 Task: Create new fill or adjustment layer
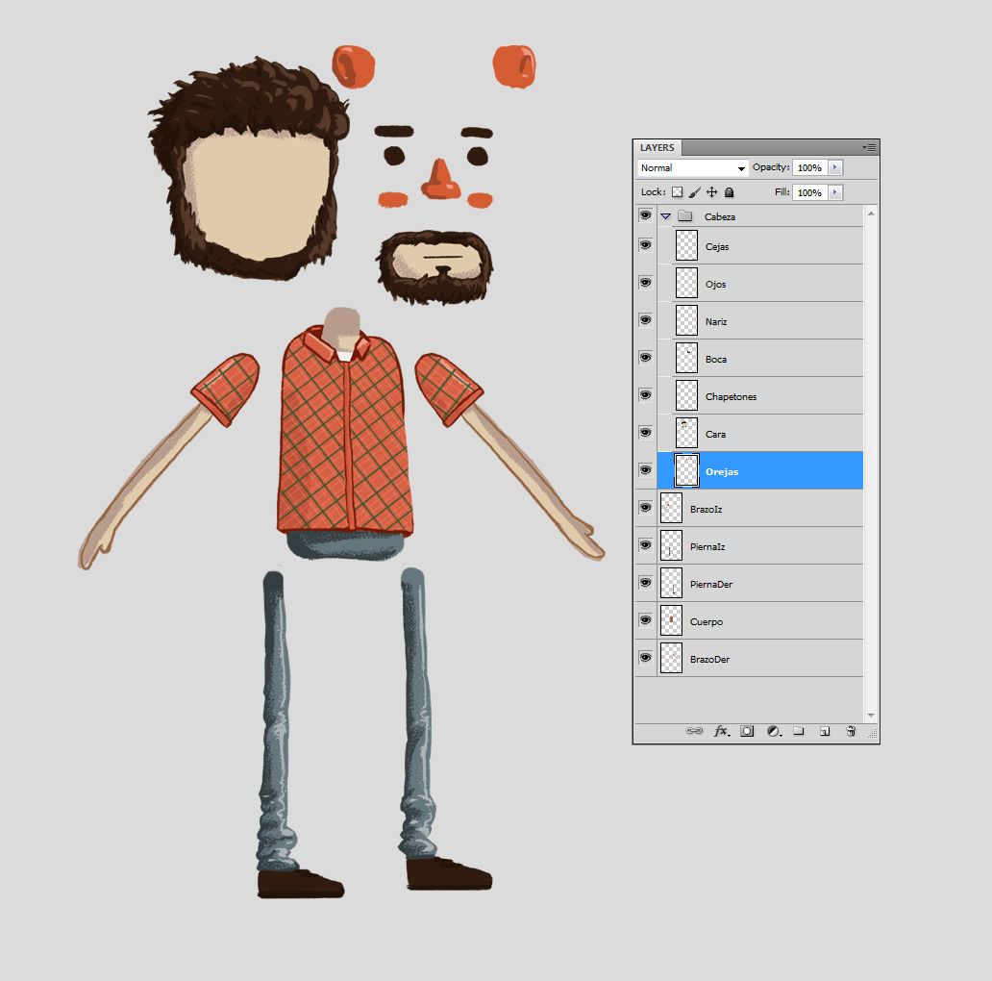pyautogui.click(x=774, y=731)
